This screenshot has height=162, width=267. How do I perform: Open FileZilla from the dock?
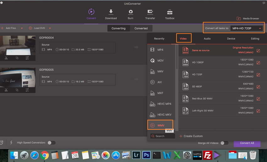click(208, 155)
